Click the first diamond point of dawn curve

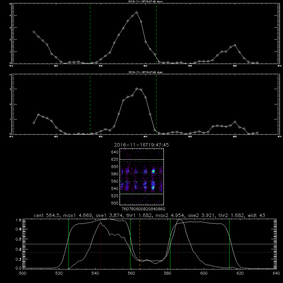[34, 32]
